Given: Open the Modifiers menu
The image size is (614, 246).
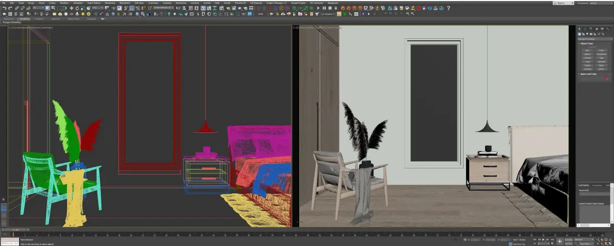Looking at the screenshot, I should tap(64, 3).
